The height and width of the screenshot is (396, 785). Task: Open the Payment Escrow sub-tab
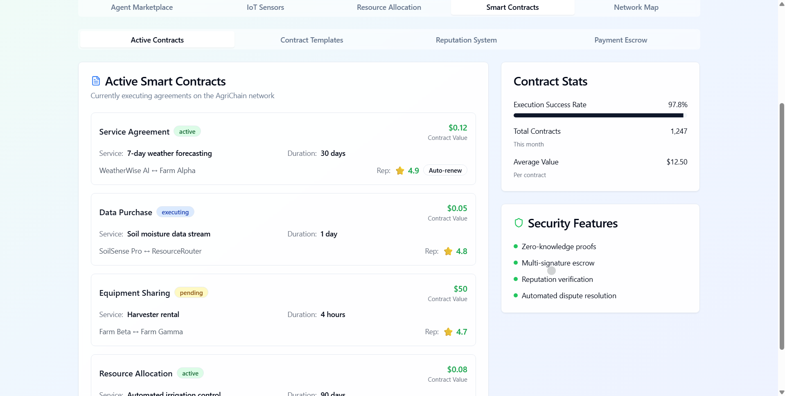pyautogui.click(x=620, y=40)
